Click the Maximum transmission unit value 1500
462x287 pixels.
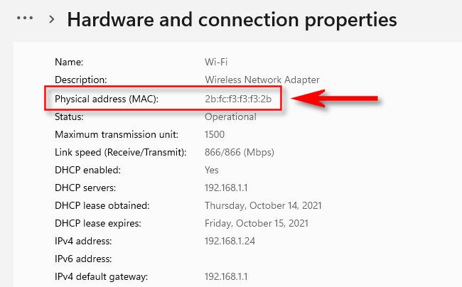[215, 134]
